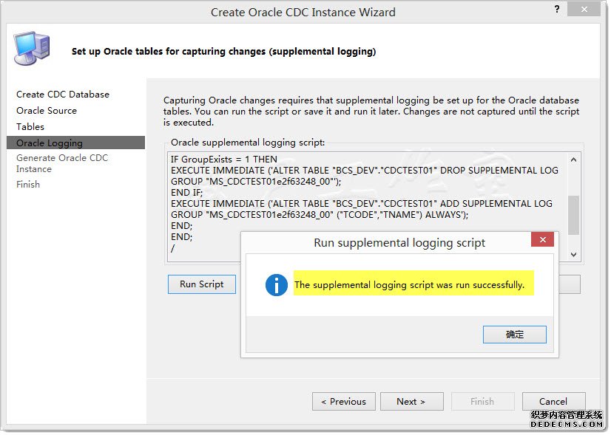Click the help question mark in title bar

(x=556, y=8)
